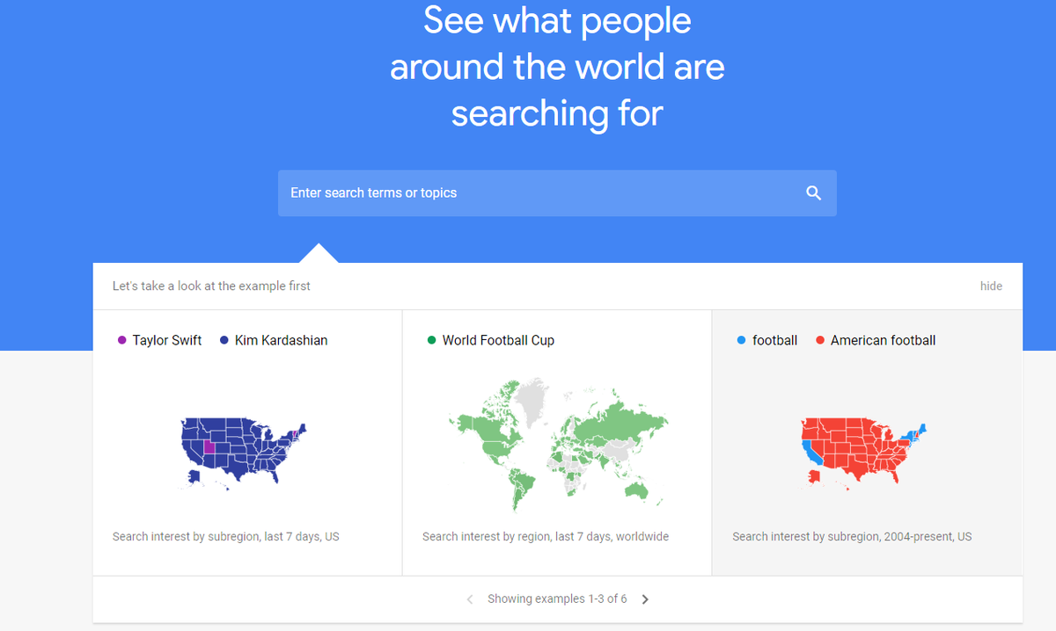Click the dark blue Kim Kardashian dot
Image resolution: width=1056 pixels, height=631 pixels.
click(224, 341)
